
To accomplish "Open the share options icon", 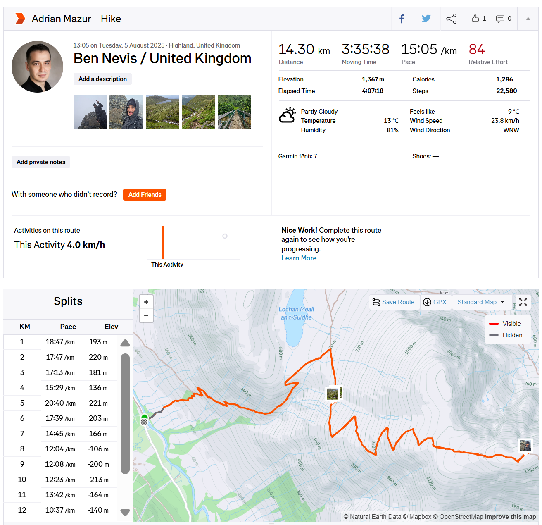I will 451,19.
